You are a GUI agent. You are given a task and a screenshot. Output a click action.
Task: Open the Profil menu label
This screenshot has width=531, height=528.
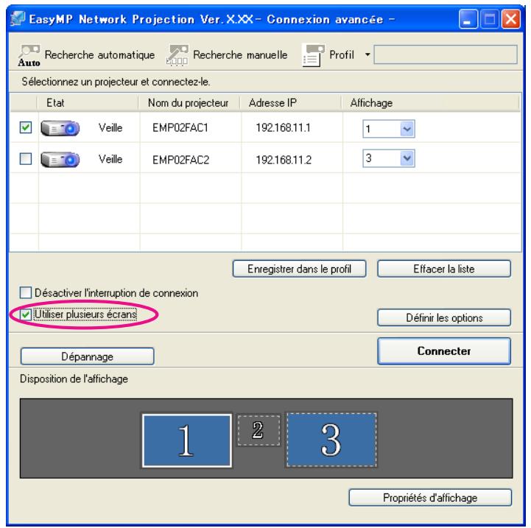(342, 55)
